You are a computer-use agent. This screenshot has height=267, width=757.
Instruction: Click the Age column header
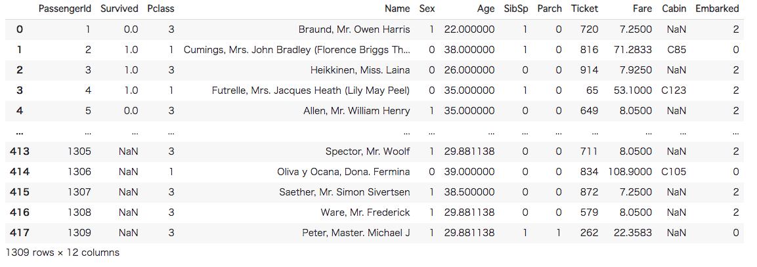point(486,9)
